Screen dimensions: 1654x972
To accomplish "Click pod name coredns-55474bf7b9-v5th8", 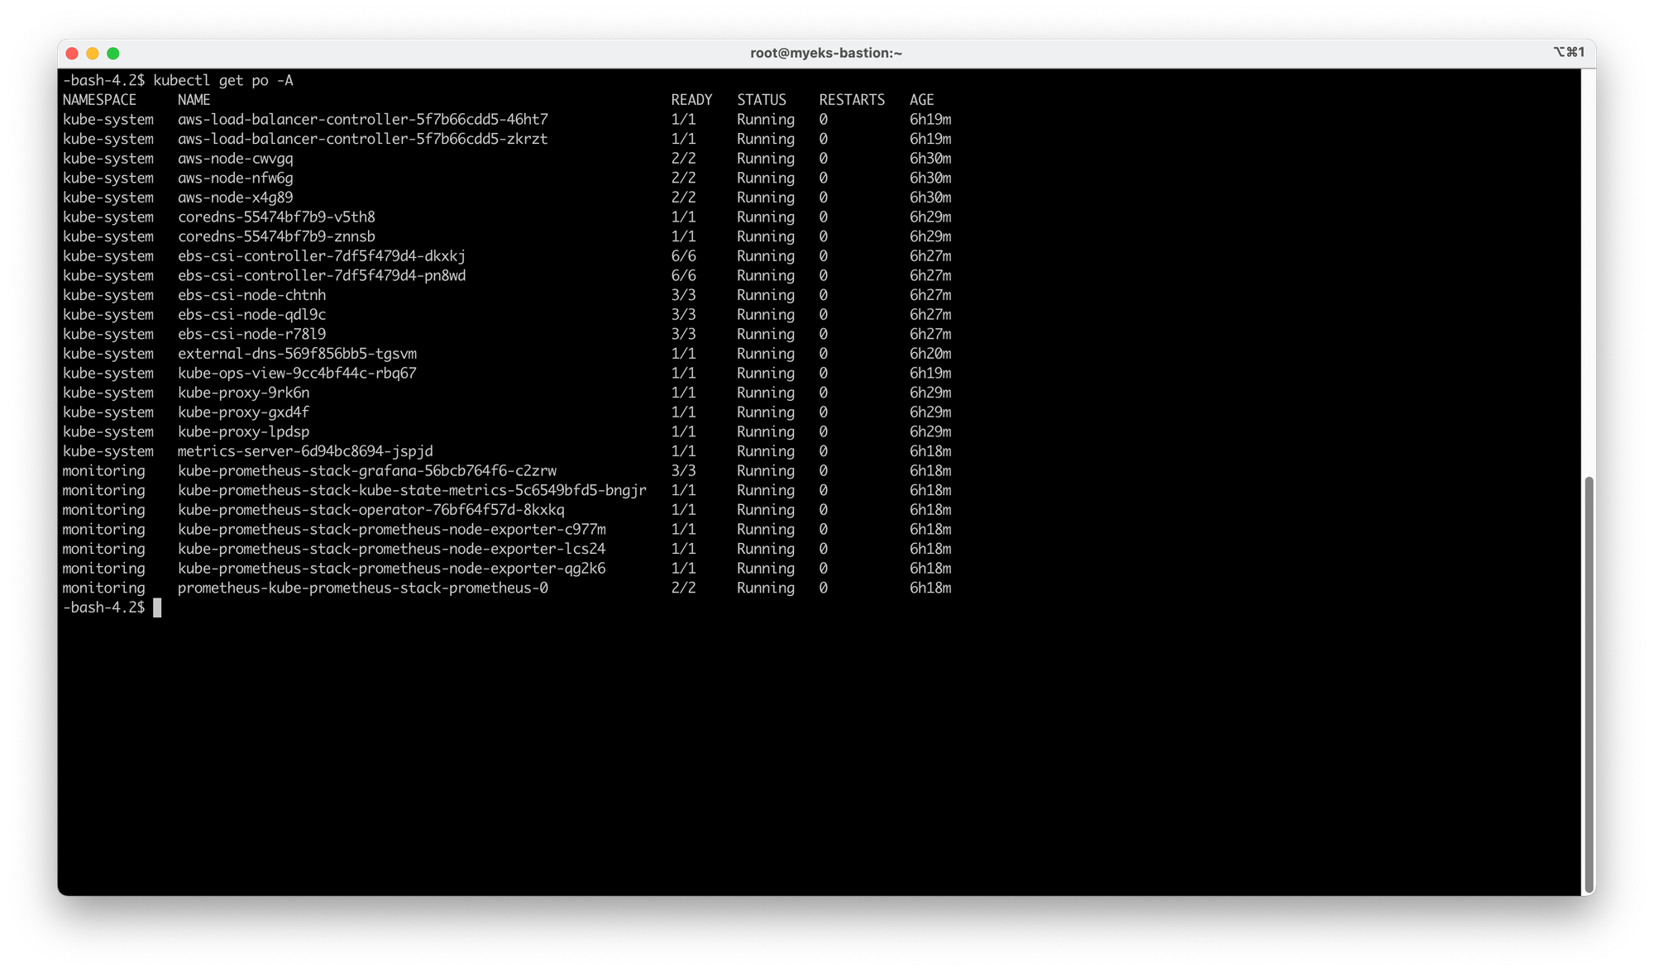I will [276, 217].
